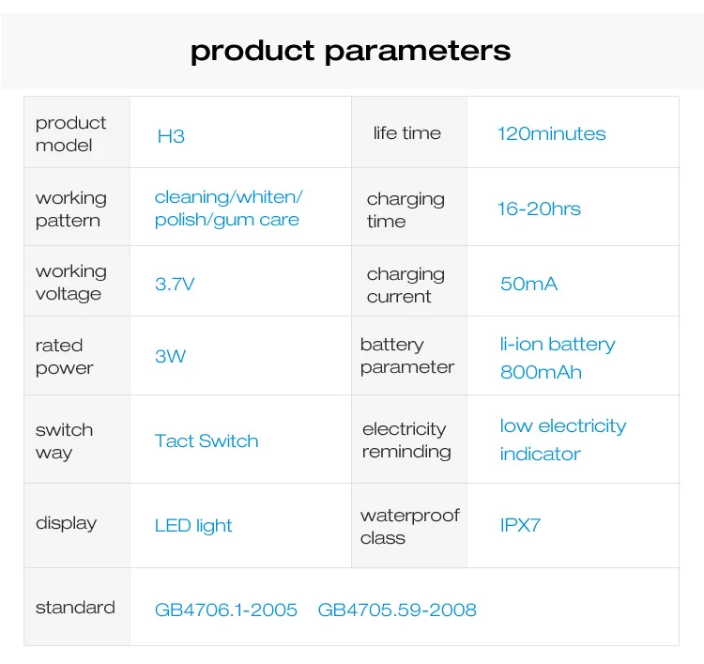Click the GB4706.1-2005 standard code

[x=225, y=610]
